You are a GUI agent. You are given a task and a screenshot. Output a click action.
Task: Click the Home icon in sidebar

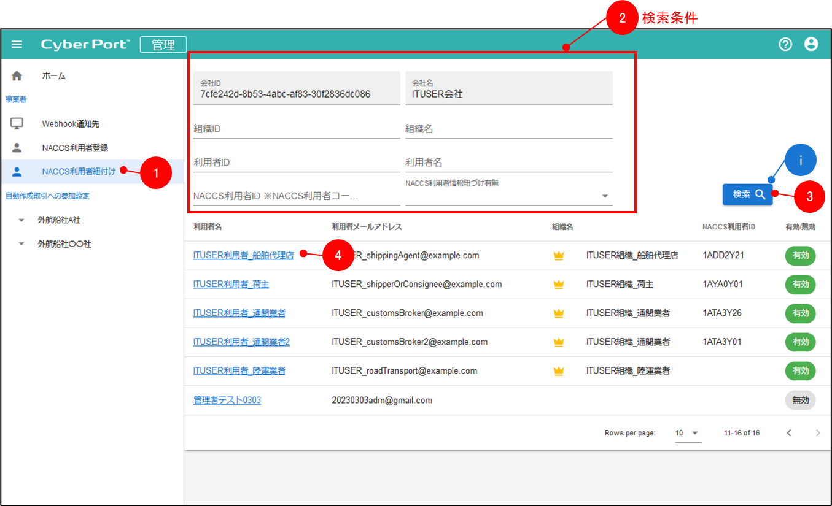point(17,76)
